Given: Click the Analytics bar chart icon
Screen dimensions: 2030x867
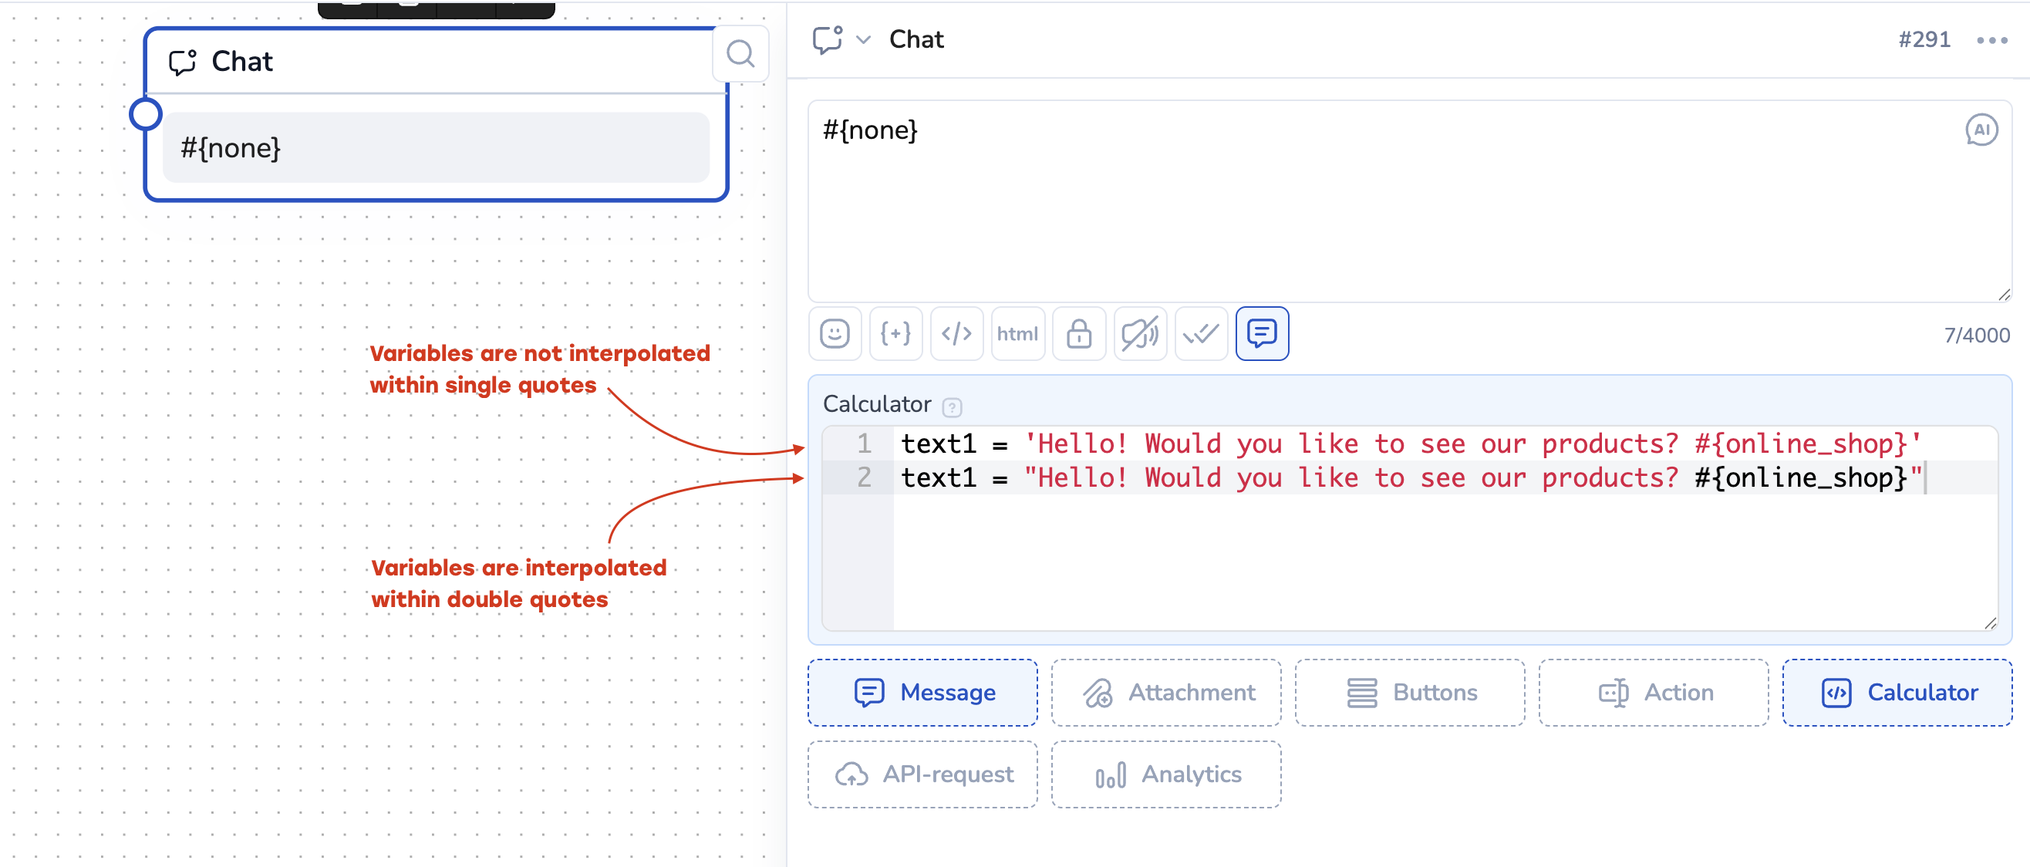Looking at the screenshot, I should [1111, 775].
